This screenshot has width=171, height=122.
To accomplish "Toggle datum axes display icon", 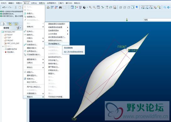I will click(x=147, y=7).
